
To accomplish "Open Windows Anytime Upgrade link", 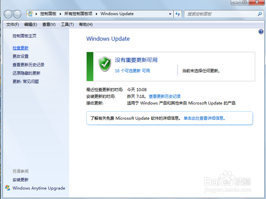I will [x=39, y=188].
